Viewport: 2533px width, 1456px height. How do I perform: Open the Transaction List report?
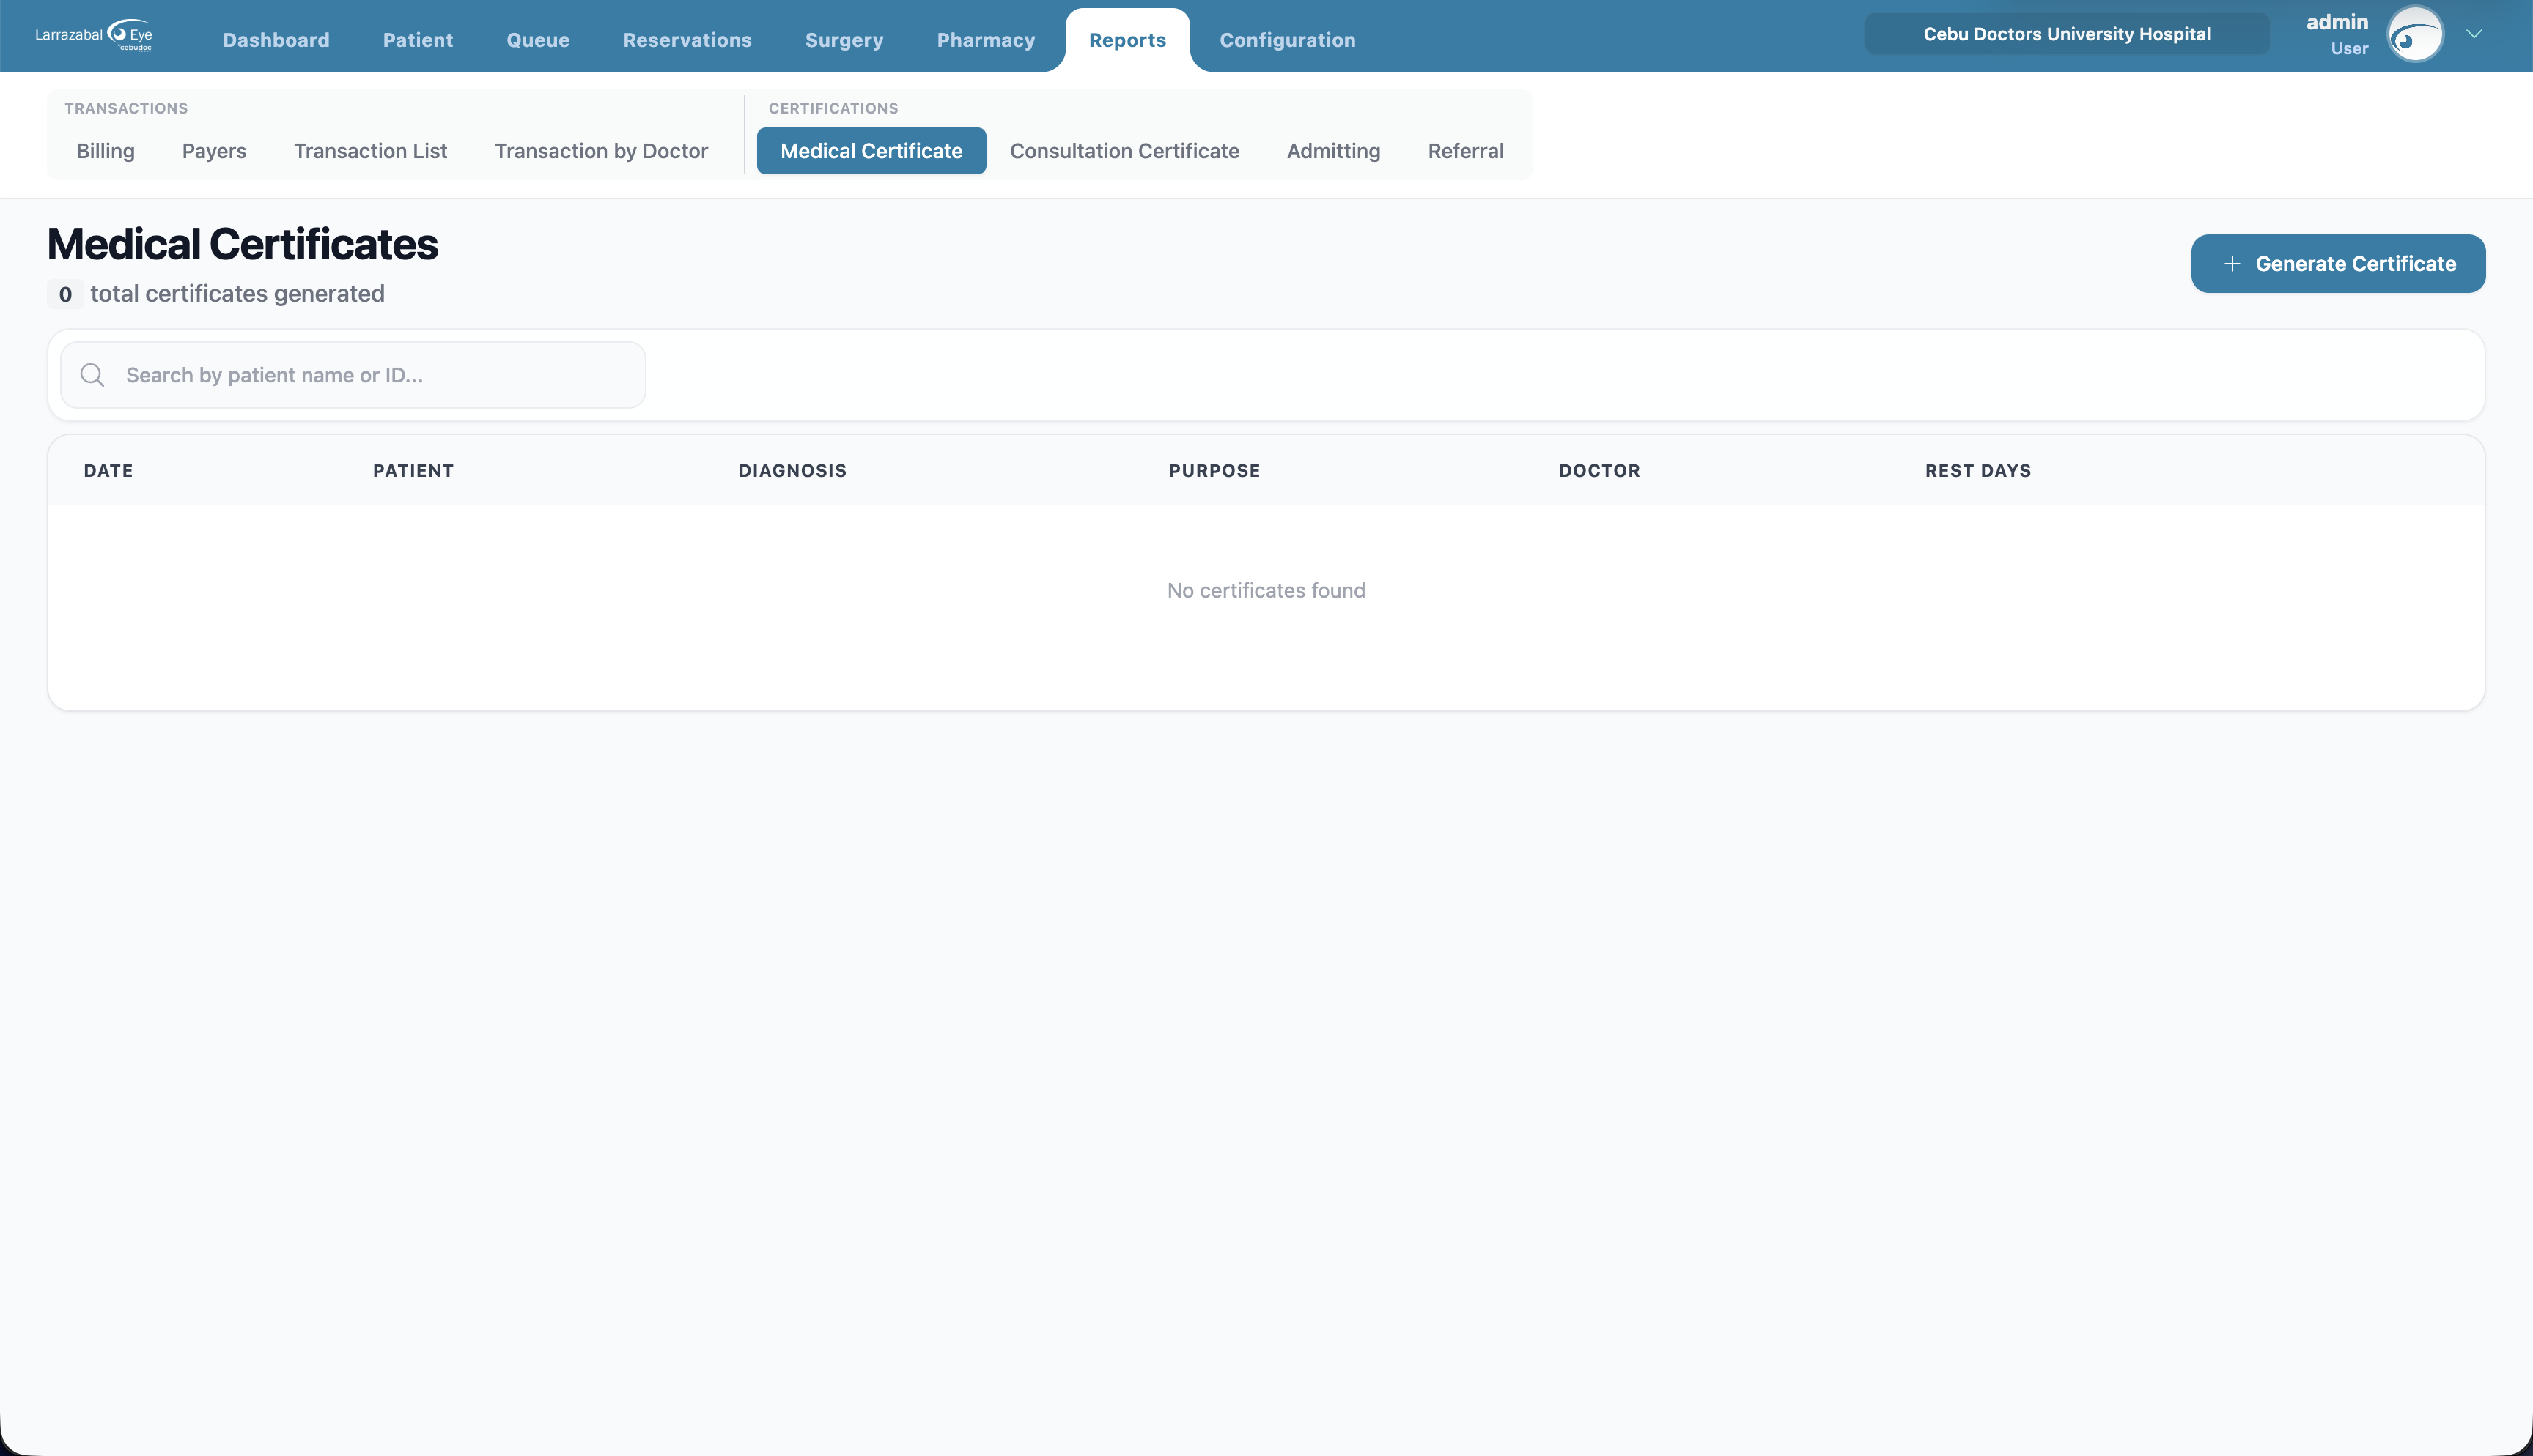tap(370, 151)
